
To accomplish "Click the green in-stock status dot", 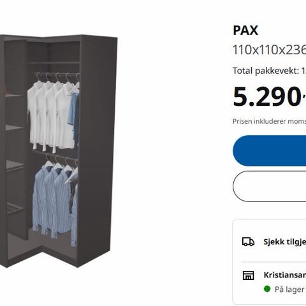I will point(267,289).
